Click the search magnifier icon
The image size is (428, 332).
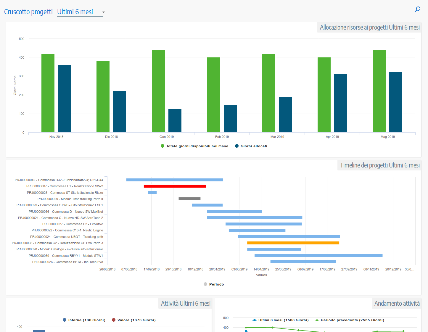pyautogui.click(x=417, y=9)
